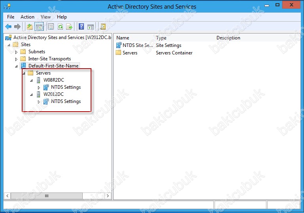Click the Active Directory Sites and Services root icon
This screenshot has height=213, width=304.
[8, 37]
